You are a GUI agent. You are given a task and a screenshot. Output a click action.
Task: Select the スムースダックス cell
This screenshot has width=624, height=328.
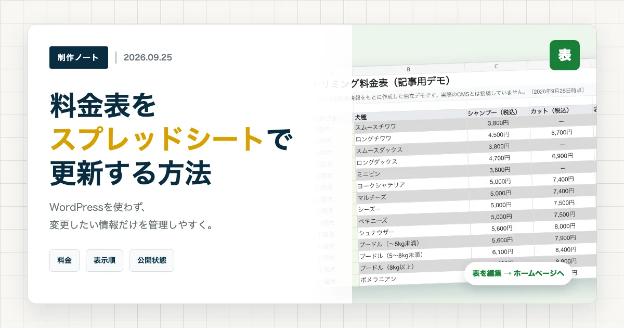pos(412,149)
